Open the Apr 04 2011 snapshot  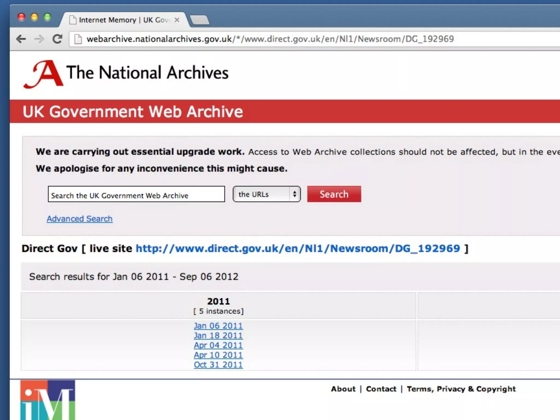[x=218, y=345]
